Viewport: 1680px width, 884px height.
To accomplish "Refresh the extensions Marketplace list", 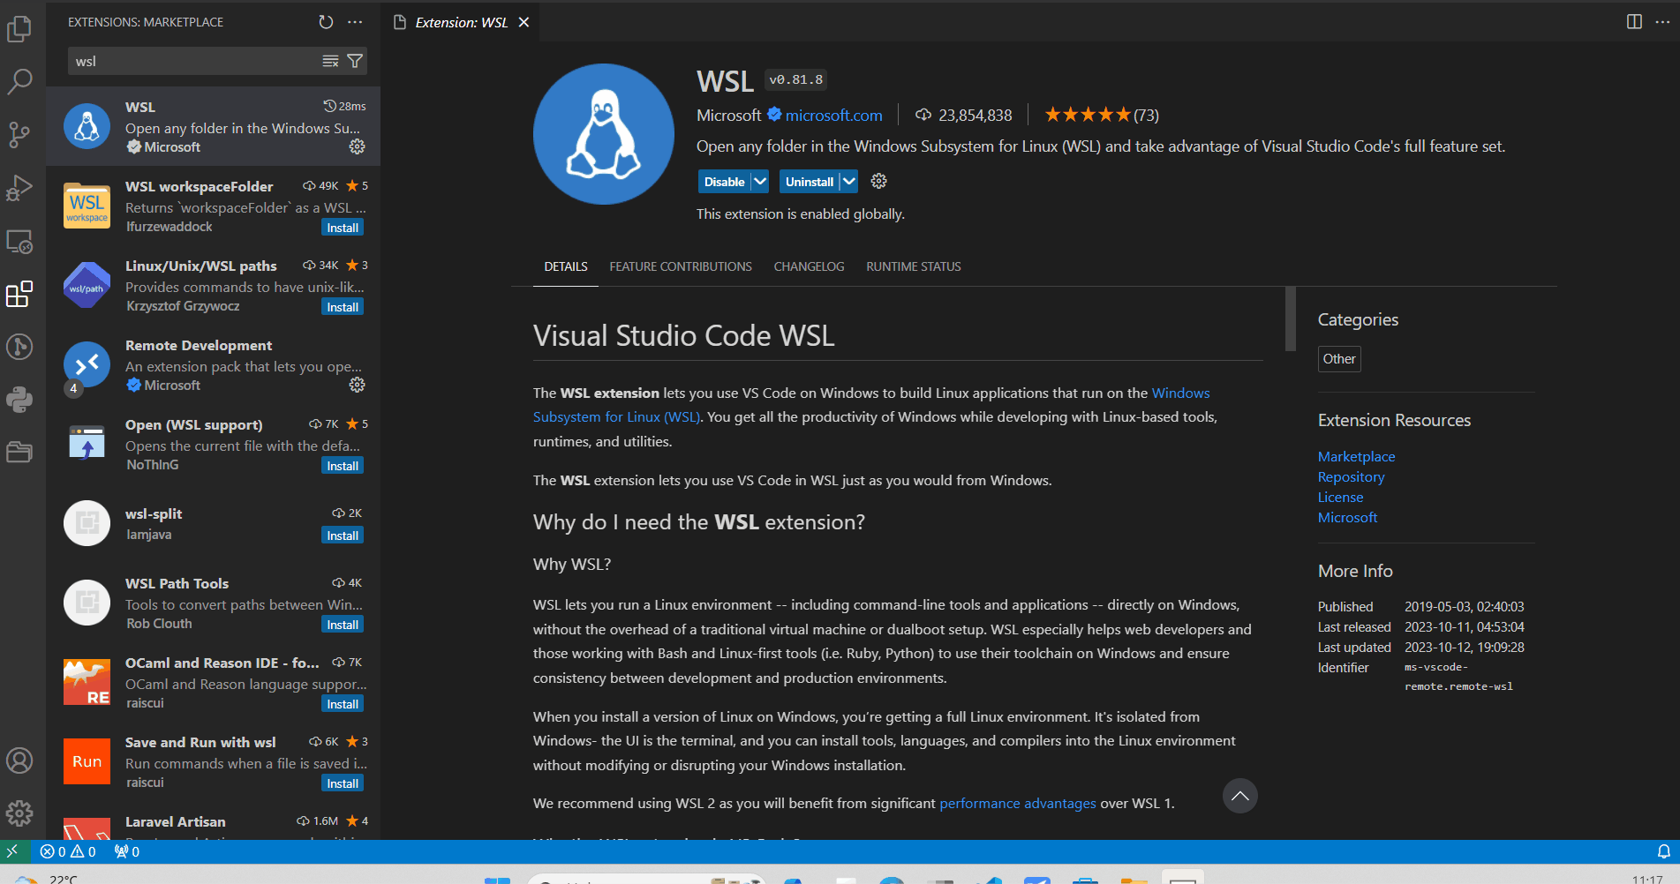I will point(324,21).
